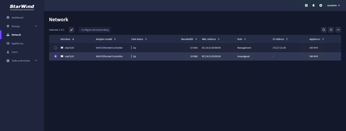This screenshot has width=346, height=131.
Task: Select the enp7s18 radio button
Action: [x=56, y=48]
